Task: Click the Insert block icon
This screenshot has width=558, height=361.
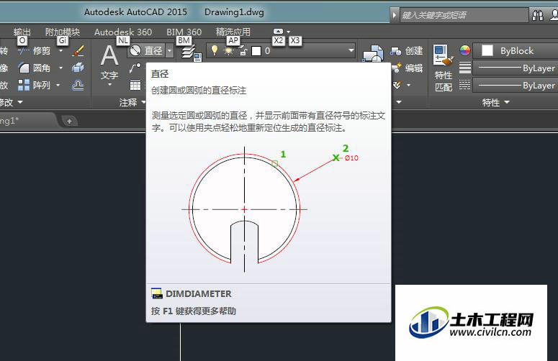Action: [x=372, y=53]
